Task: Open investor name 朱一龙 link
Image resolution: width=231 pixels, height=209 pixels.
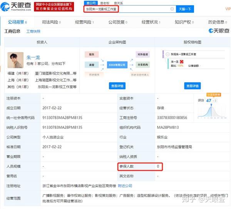Action: pyautogui.click(x=33, y=58)
